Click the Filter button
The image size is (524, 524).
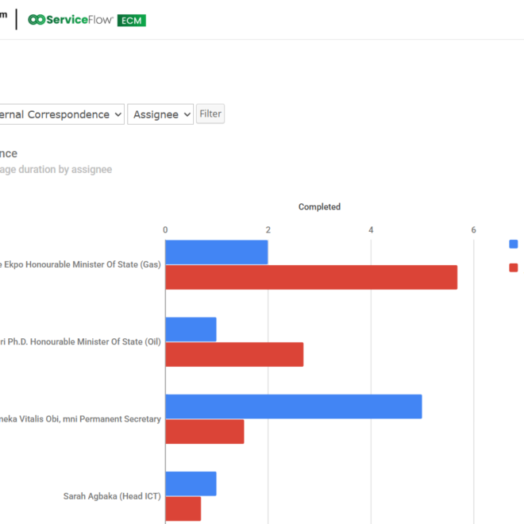coord(210,114)
